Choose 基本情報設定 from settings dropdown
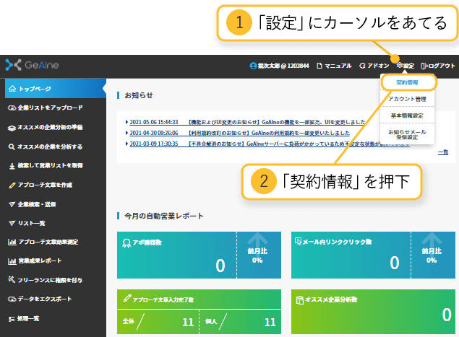The width and height of the screenshot is (459, 337). (x=407, y=115)
